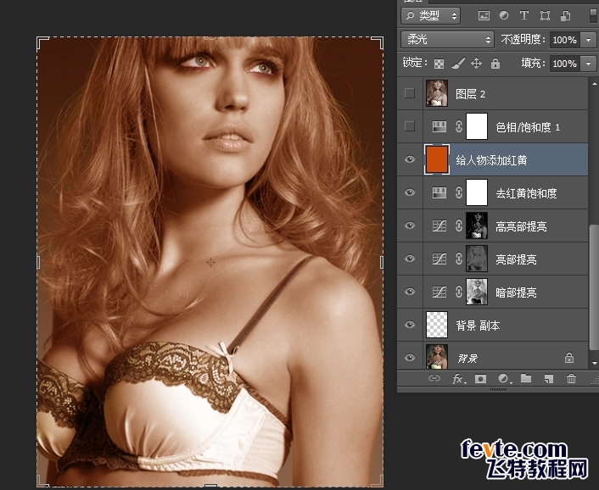Click hue/saturation icon of 色相/饱和度 1

[x=439, y=126]
